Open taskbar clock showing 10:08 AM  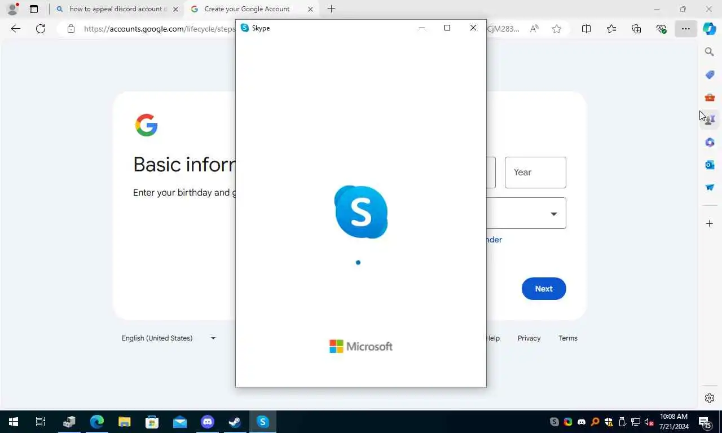pyautogui.click(x=674, y=422)
